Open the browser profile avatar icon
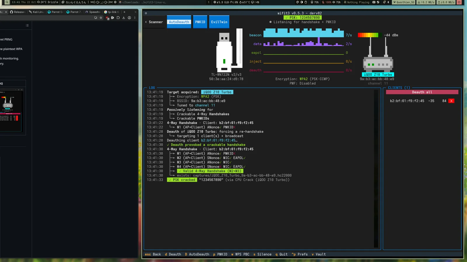Viewport: 467px width, 262px height. [x=129, y=18]
